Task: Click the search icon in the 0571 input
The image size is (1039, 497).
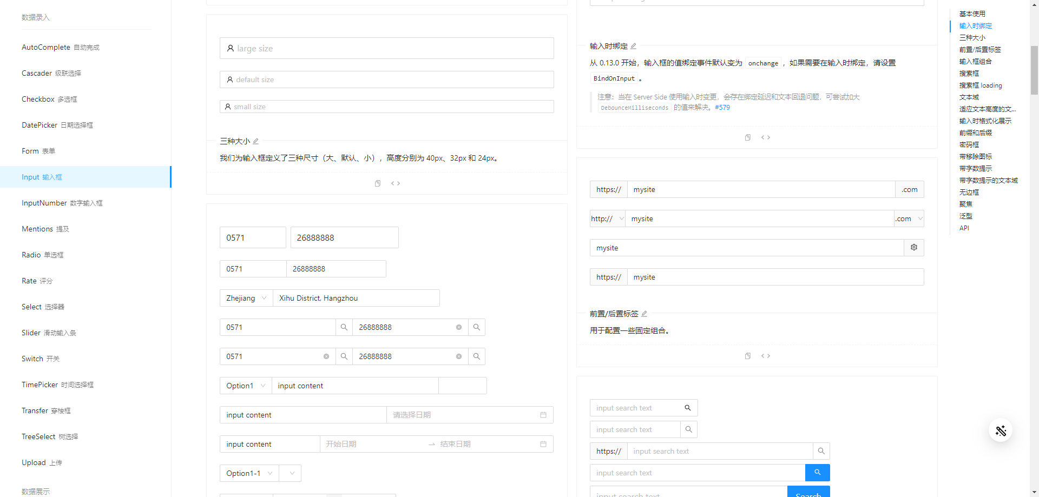Action: tap(344, 327)
